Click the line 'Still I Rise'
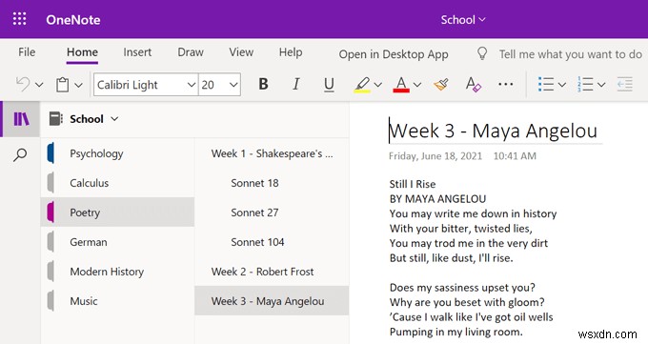 pos(413,184)
